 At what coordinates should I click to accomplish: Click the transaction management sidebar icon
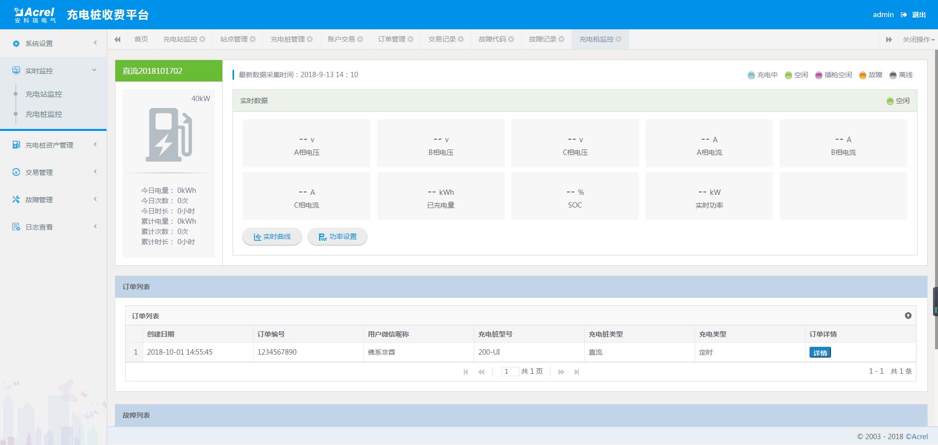tap(16, 172)
